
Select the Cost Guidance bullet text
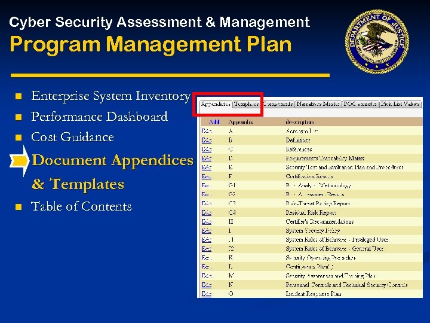(72, 137)
